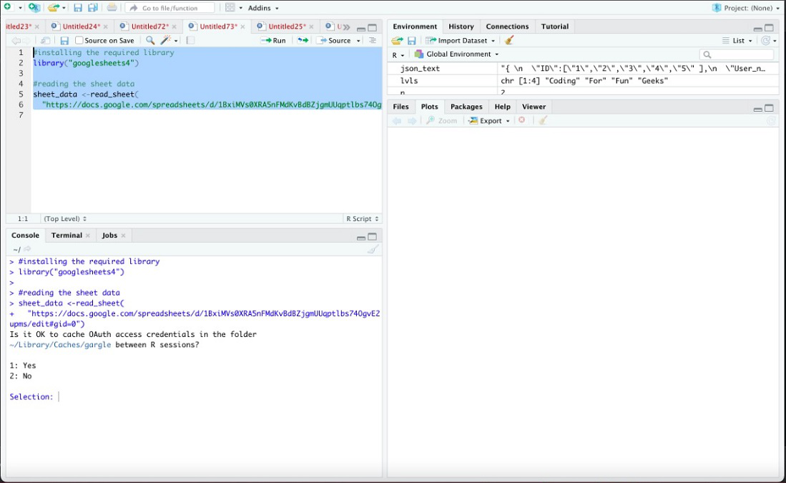Click the remove current plot red icon
Image resolution: width=786 pixels, height=483 pixels.
(x=522, y=120)
